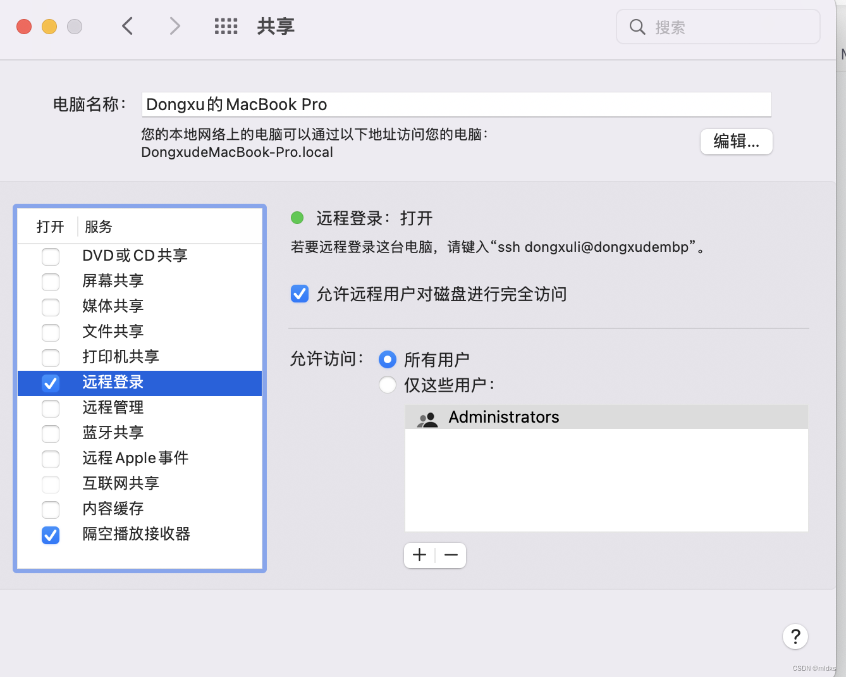Uncheck 允许远程用户对磁盘进行完全访问
Viewport: 846px width, 677px height.
pyautogui.click(x=299, y=294)
